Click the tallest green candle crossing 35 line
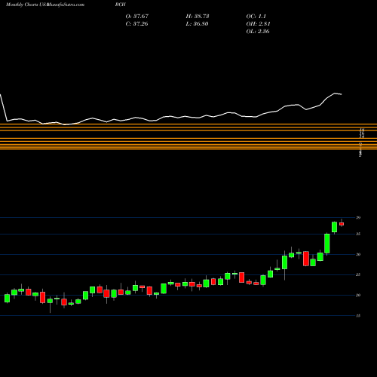This screenshot has width=377, height=377. (x=327, y=244)
